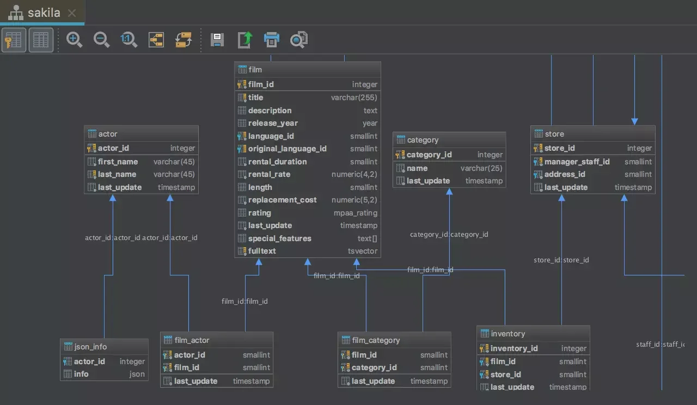This screenshot has height=405, width=697.
Task: Click the Zoom In magnifier icon
Action: coord(75,40)
